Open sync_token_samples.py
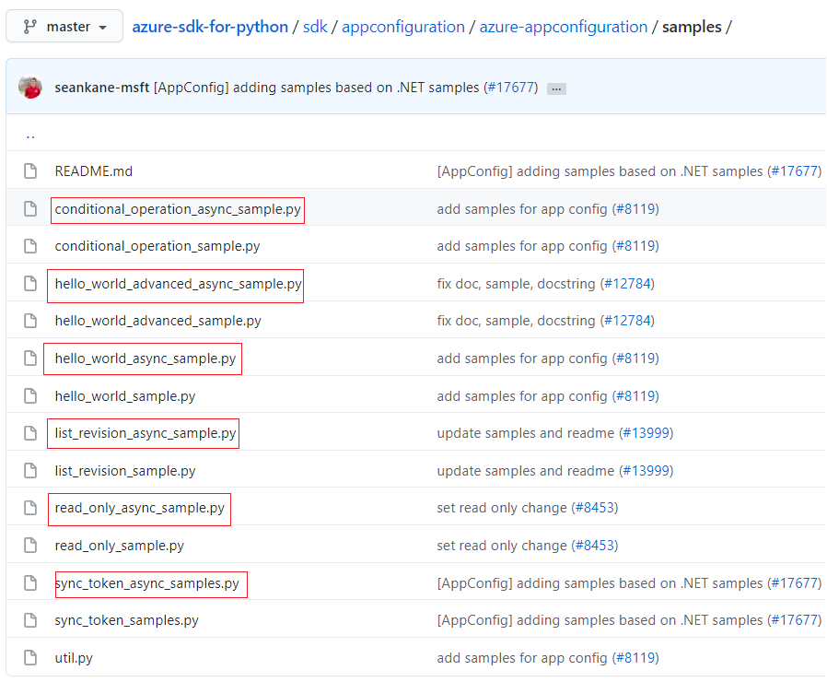 pyautogui.click(x=126, y=620)
